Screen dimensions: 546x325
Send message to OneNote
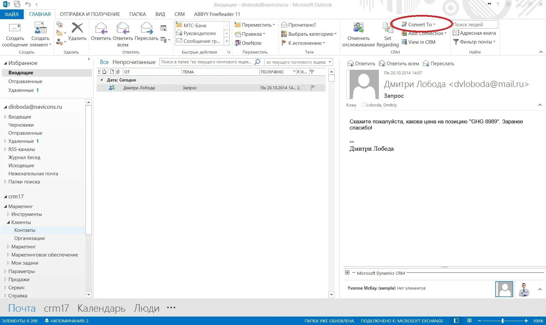coord(248,43)
